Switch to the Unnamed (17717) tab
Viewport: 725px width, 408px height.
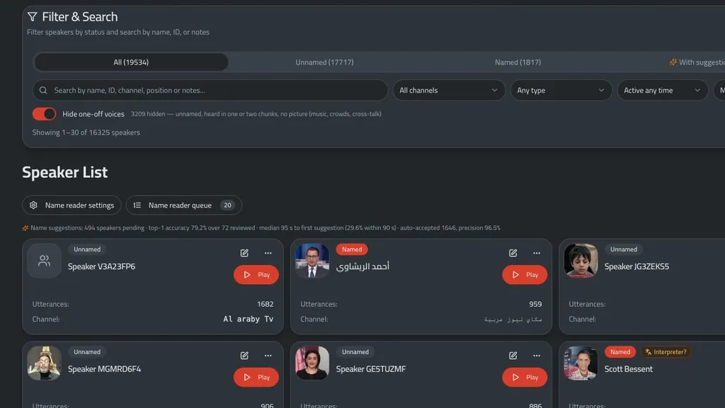pos(324,62)
